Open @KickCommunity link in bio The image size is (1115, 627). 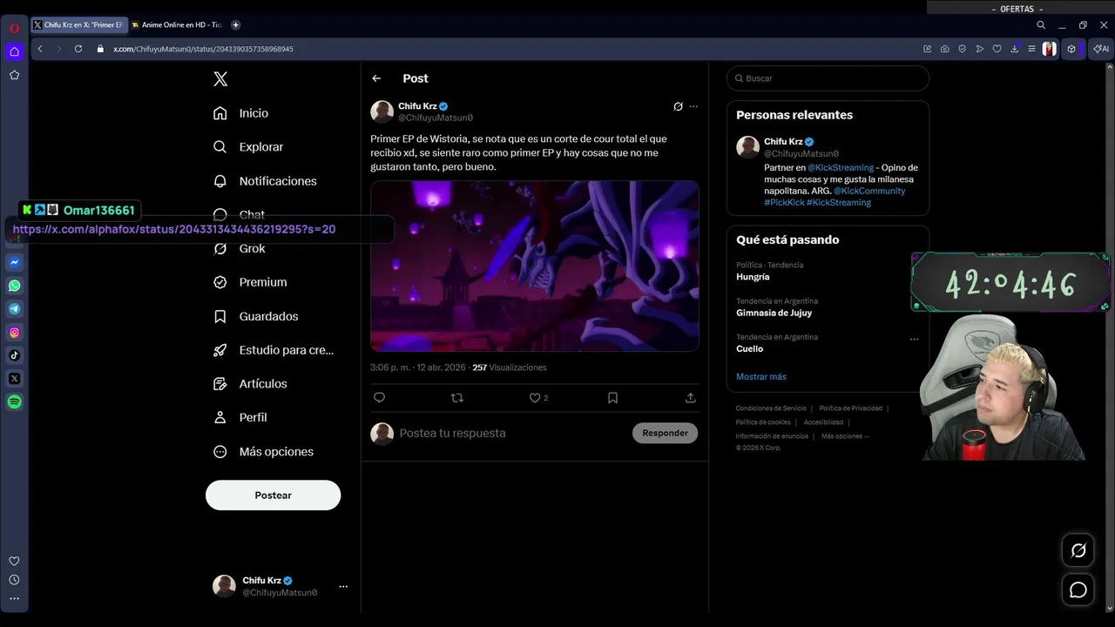(869, 191)
